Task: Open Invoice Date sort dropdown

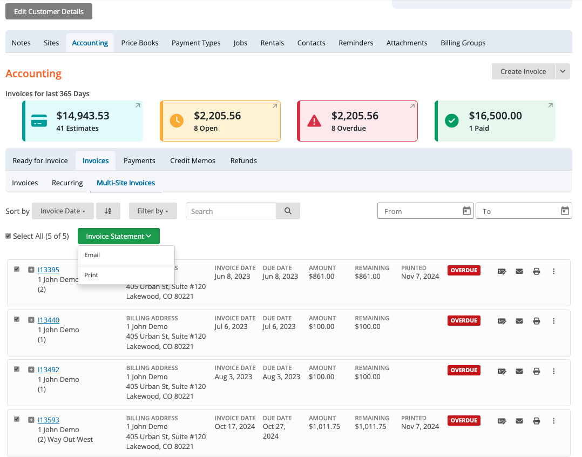Action: 63,211
